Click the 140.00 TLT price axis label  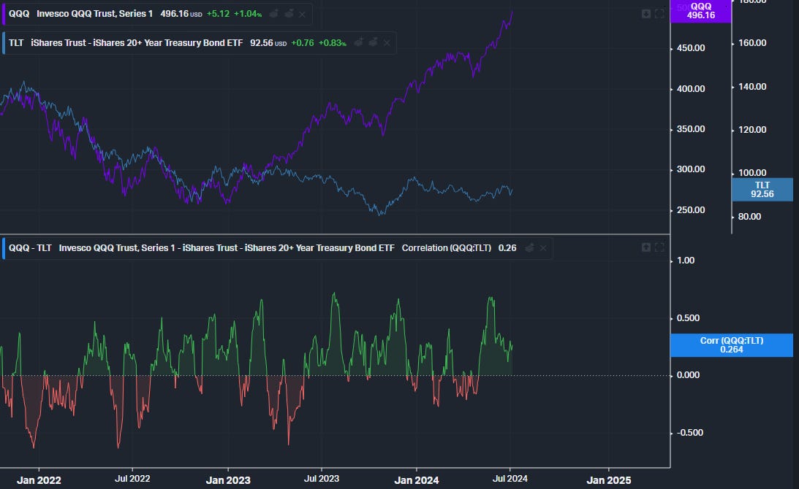(752, 87)
